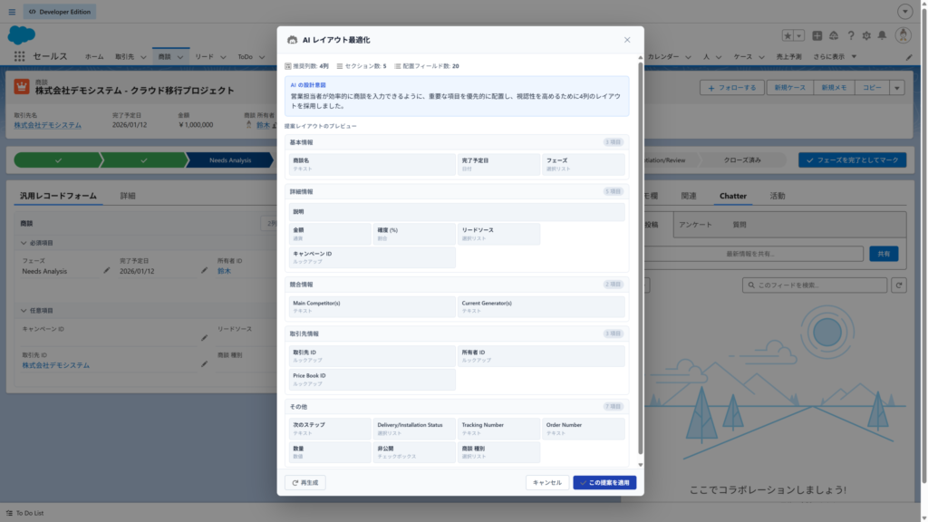
Task: Open the dropdown arrow next to コピー
Action: click(x=897, y=87)
